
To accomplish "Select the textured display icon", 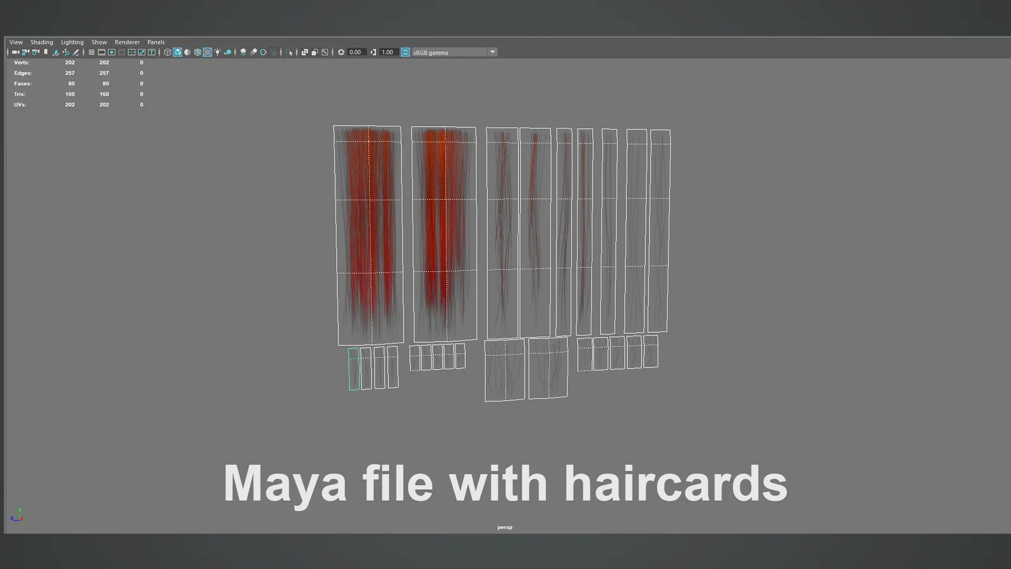I will point(198,52).
